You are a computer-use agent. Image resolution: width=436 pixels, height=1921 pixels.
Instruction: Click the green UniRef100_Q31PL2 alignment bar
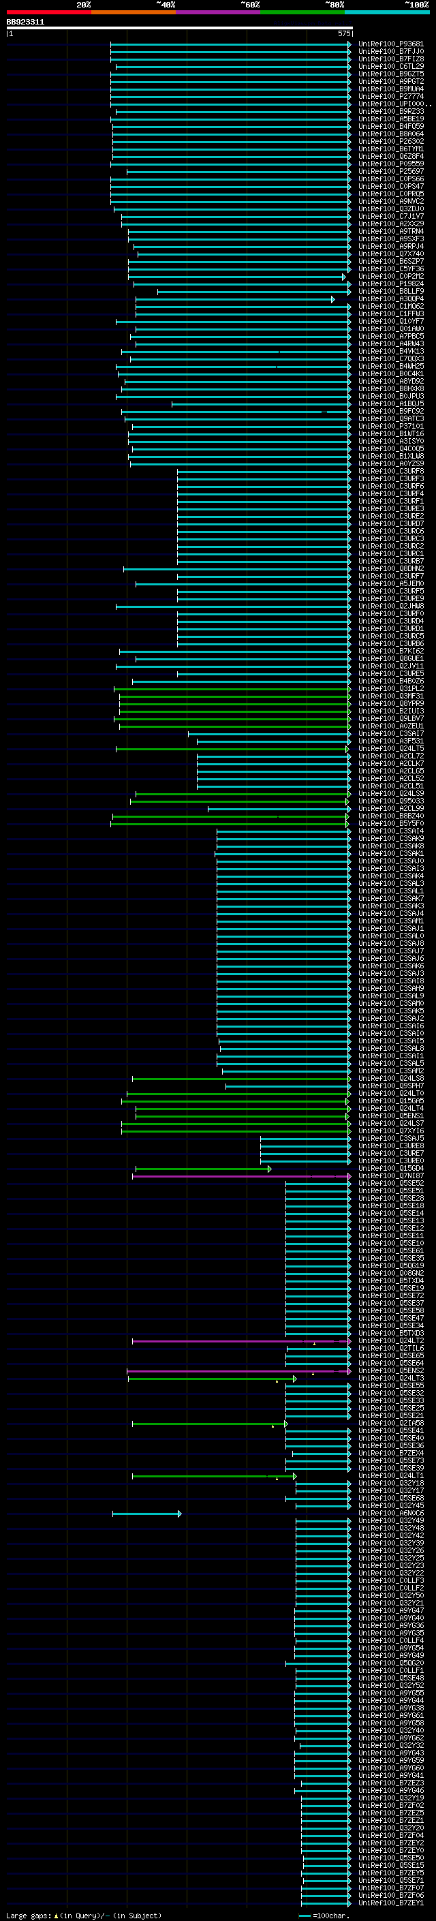coord(232,689)
